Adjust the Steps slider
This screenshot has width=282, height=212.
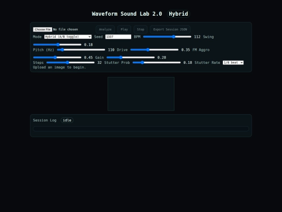70,63
